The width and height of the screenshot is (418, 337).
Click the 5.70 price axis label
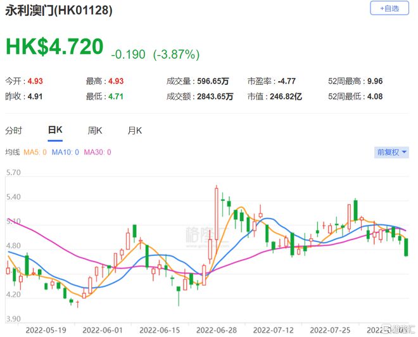click(13, 173)
